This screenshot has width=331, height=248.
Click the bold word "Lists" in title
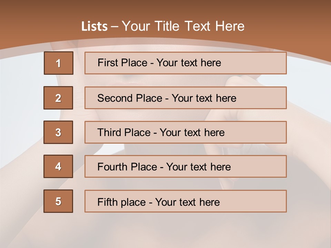coord(94,27)
